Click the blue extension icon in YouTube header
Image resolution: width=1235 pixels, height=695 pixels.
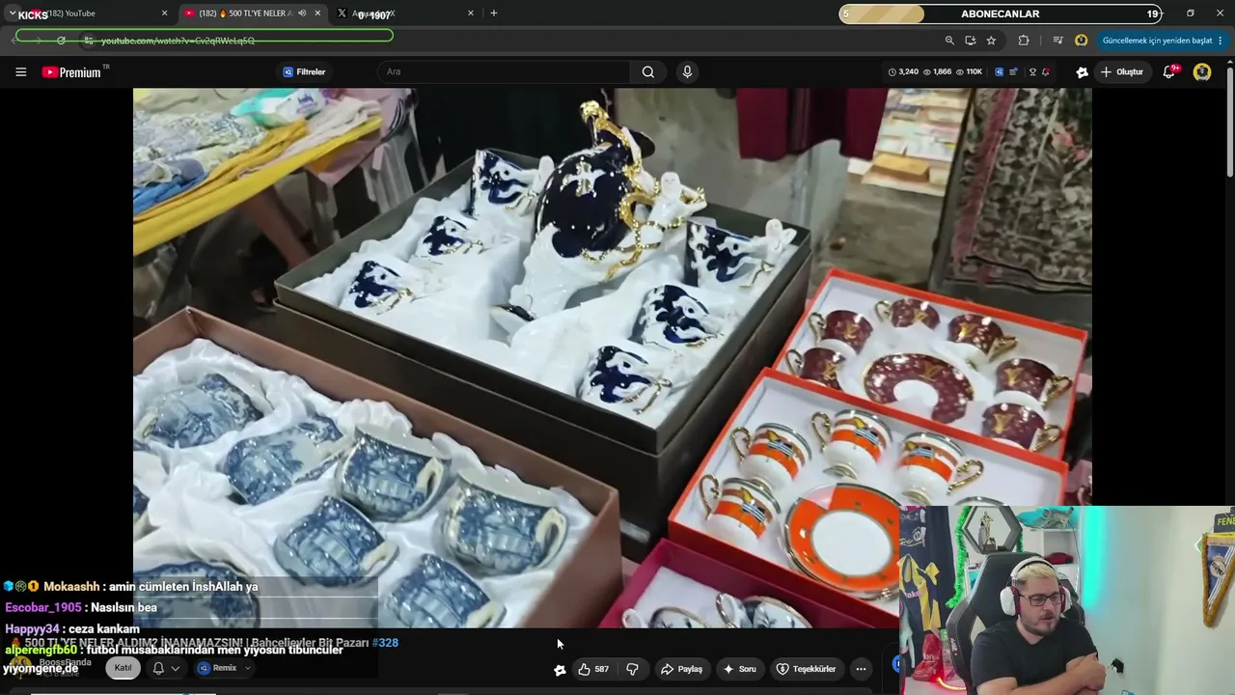click(999, 72)
